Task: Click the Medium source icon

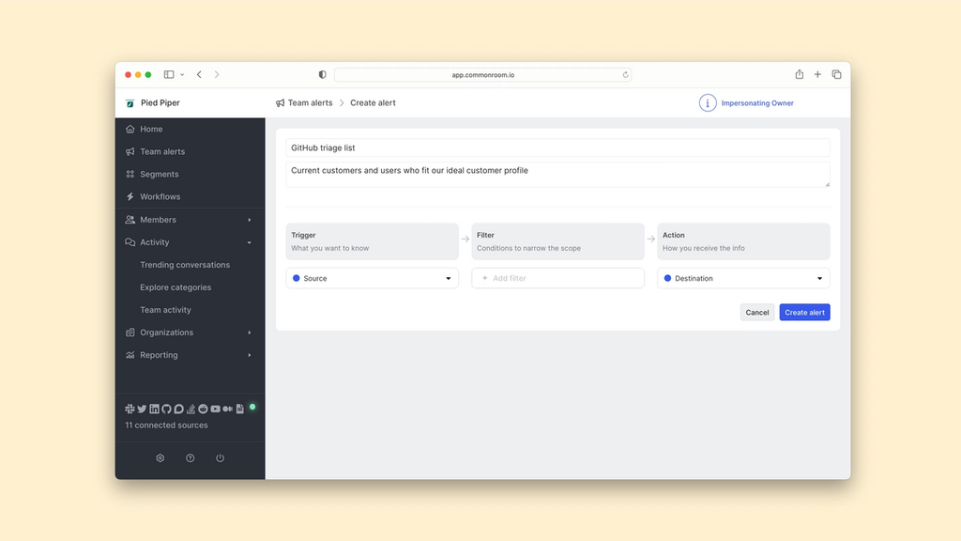Action: pos(227,409)
